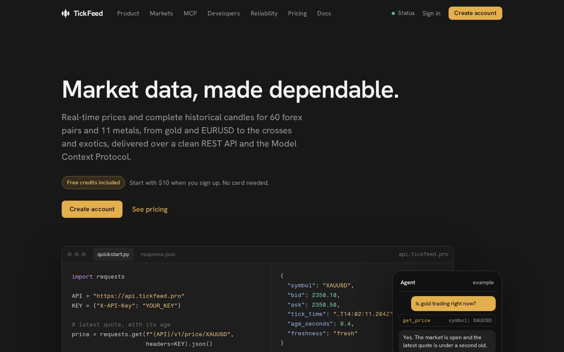The height and width of the screenshot is (352, 564).
Task: Click the first window dot in code panel
Action: click(x=70, y=254)
